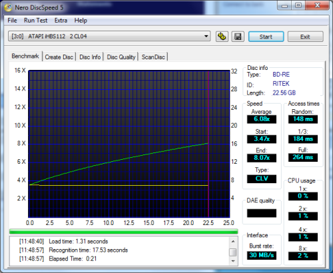Click the Random access time 148 ms
The height and width of the screenshot is (273, 333).
pyautogui.click(x=303, y=119)
